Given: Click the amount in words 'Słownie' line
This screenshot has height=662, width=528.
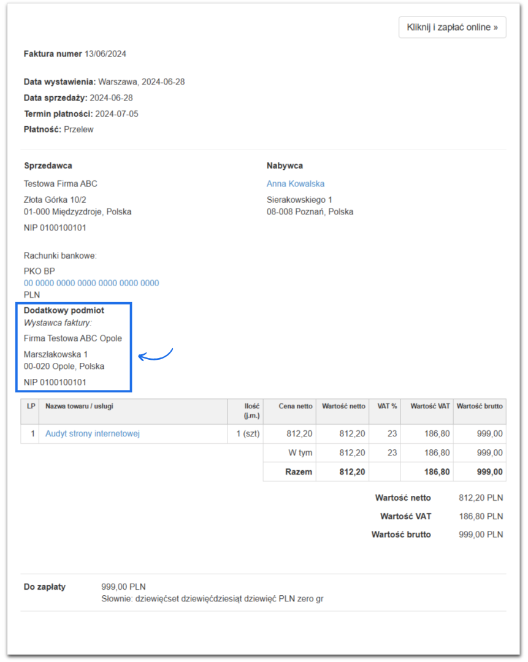Looking at the screenshot, I should click(212, 599).
